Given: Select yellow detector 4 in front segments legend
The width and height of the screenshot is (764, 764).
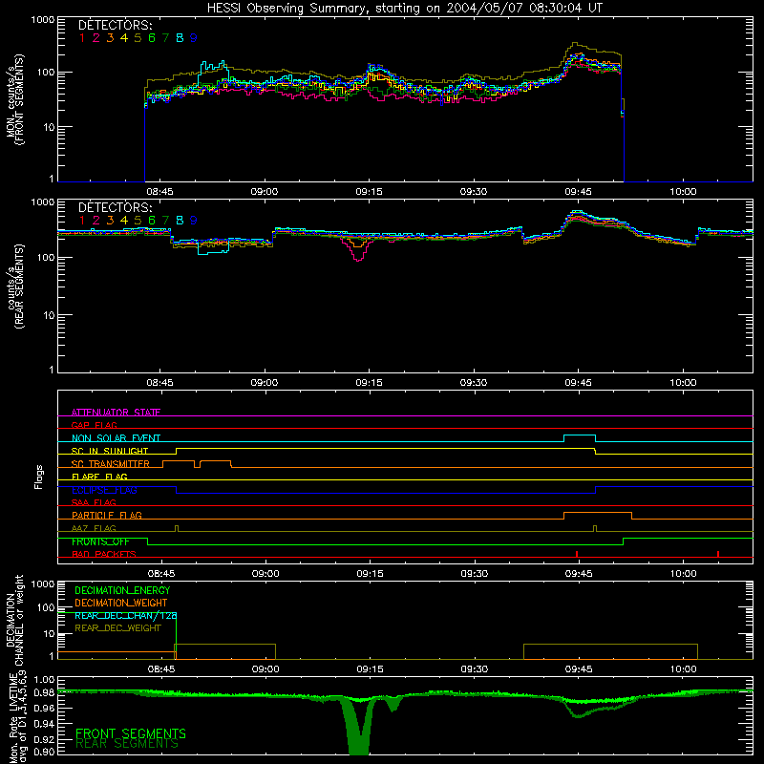Looking at the screenshot, I should pyautogui.click(x=124, y=38).
